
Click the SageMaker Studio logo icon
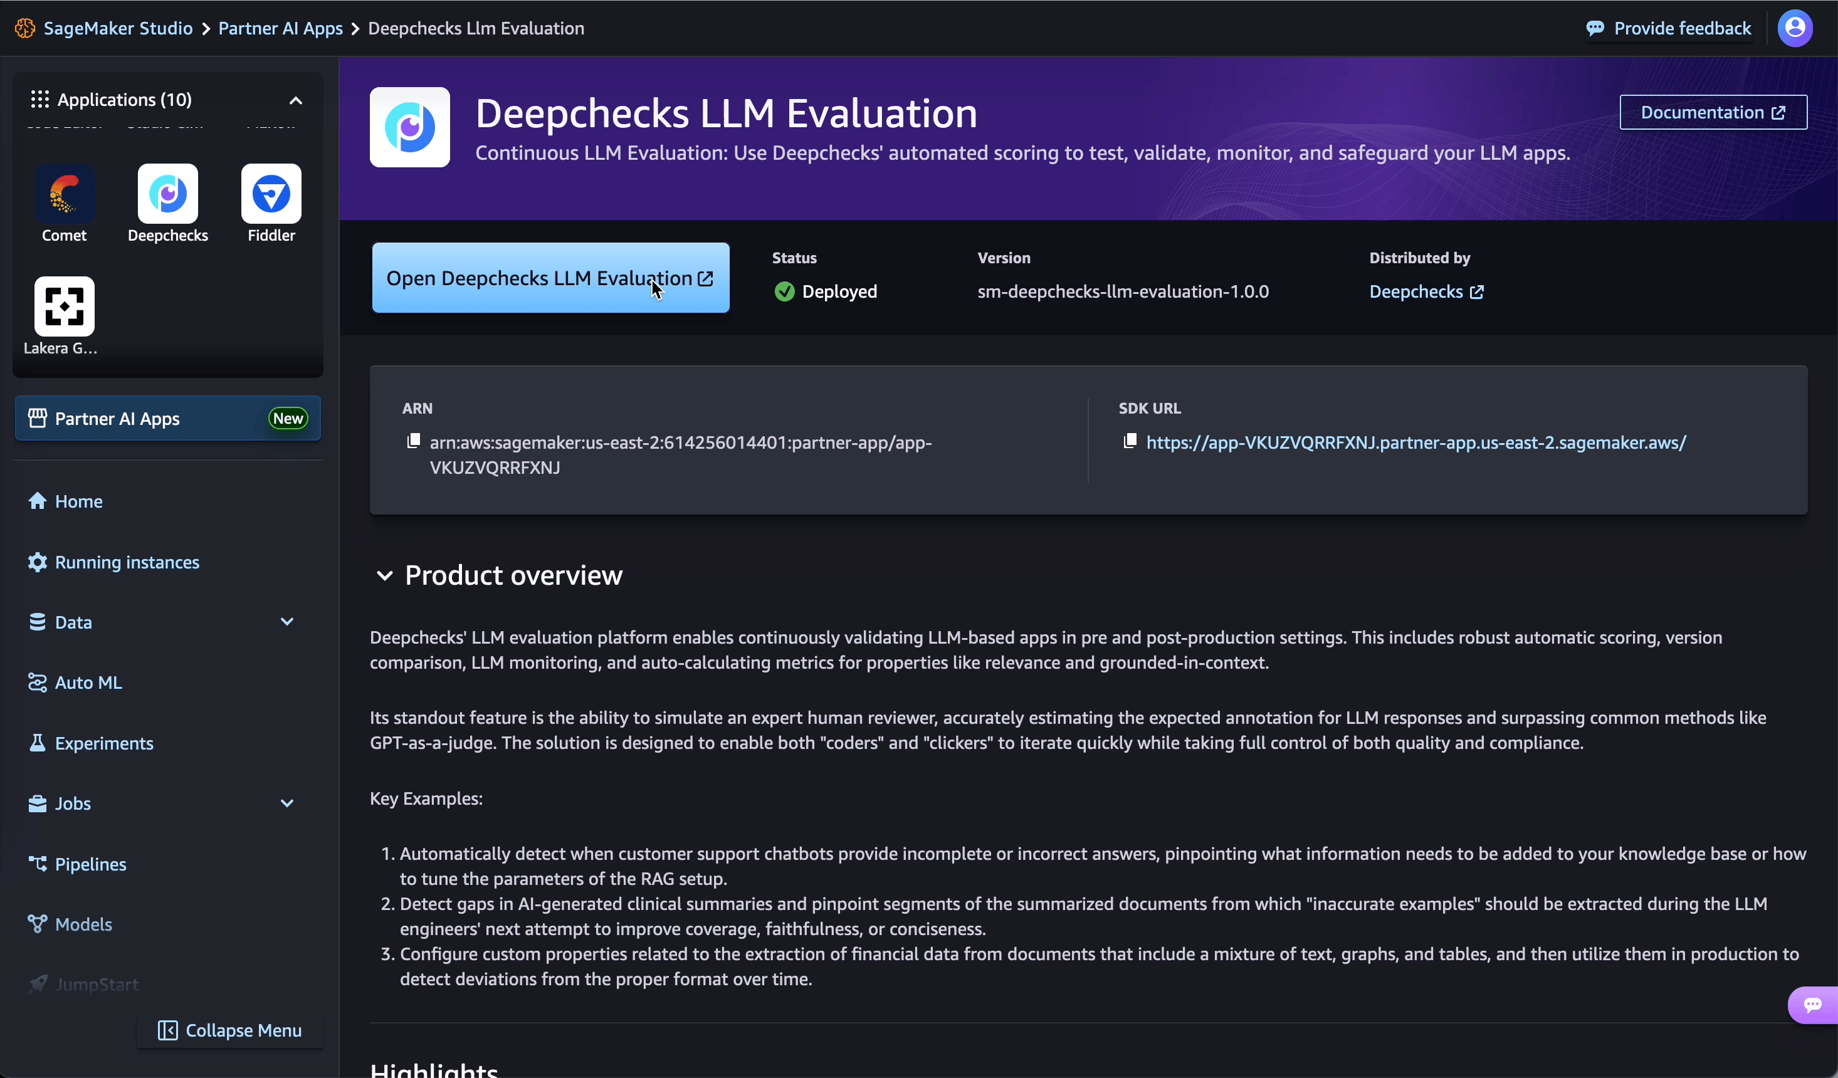pyautogui.click(x=25, y=28)
